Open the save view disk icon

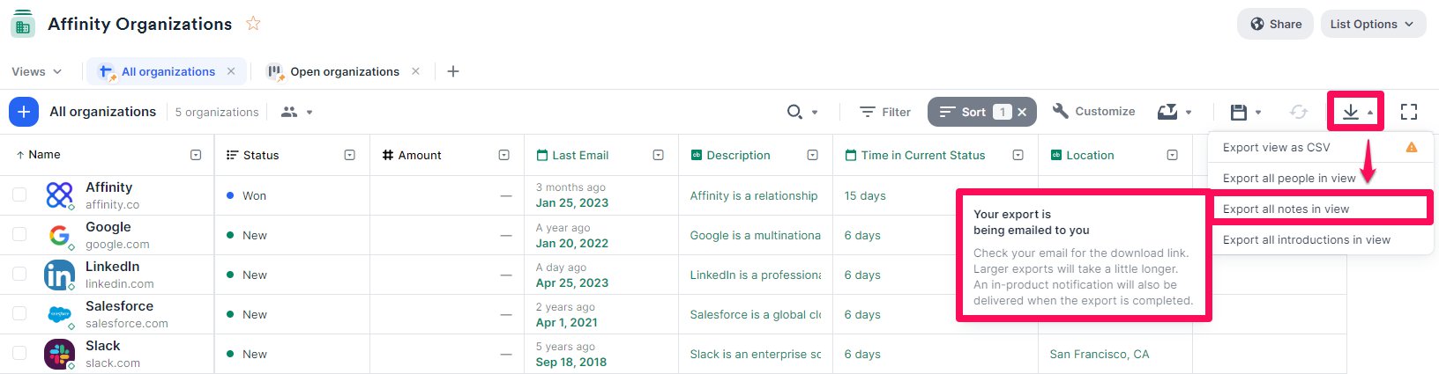click(1239, 112)
